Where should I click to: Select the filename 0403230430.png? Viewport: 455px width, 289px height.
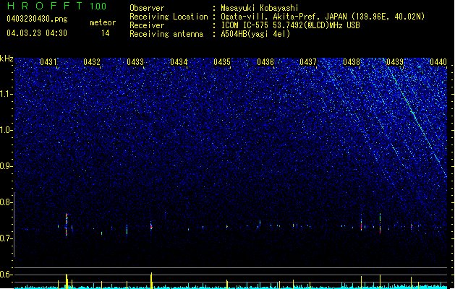[37, 19]
